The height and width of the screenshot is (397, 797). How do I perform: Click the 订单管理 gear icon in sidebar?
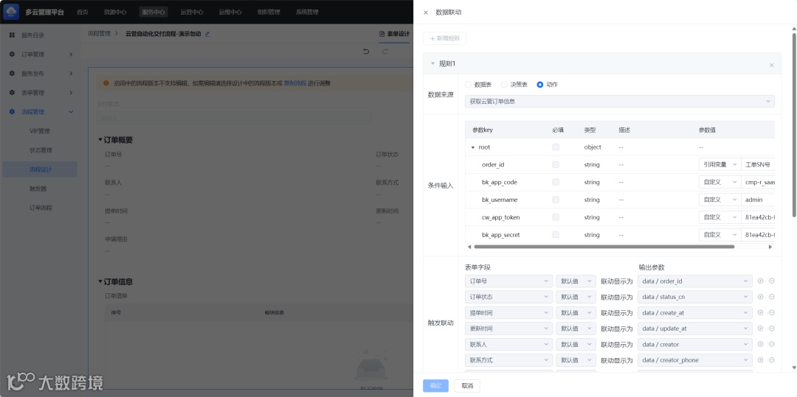(x=12, y=55)
